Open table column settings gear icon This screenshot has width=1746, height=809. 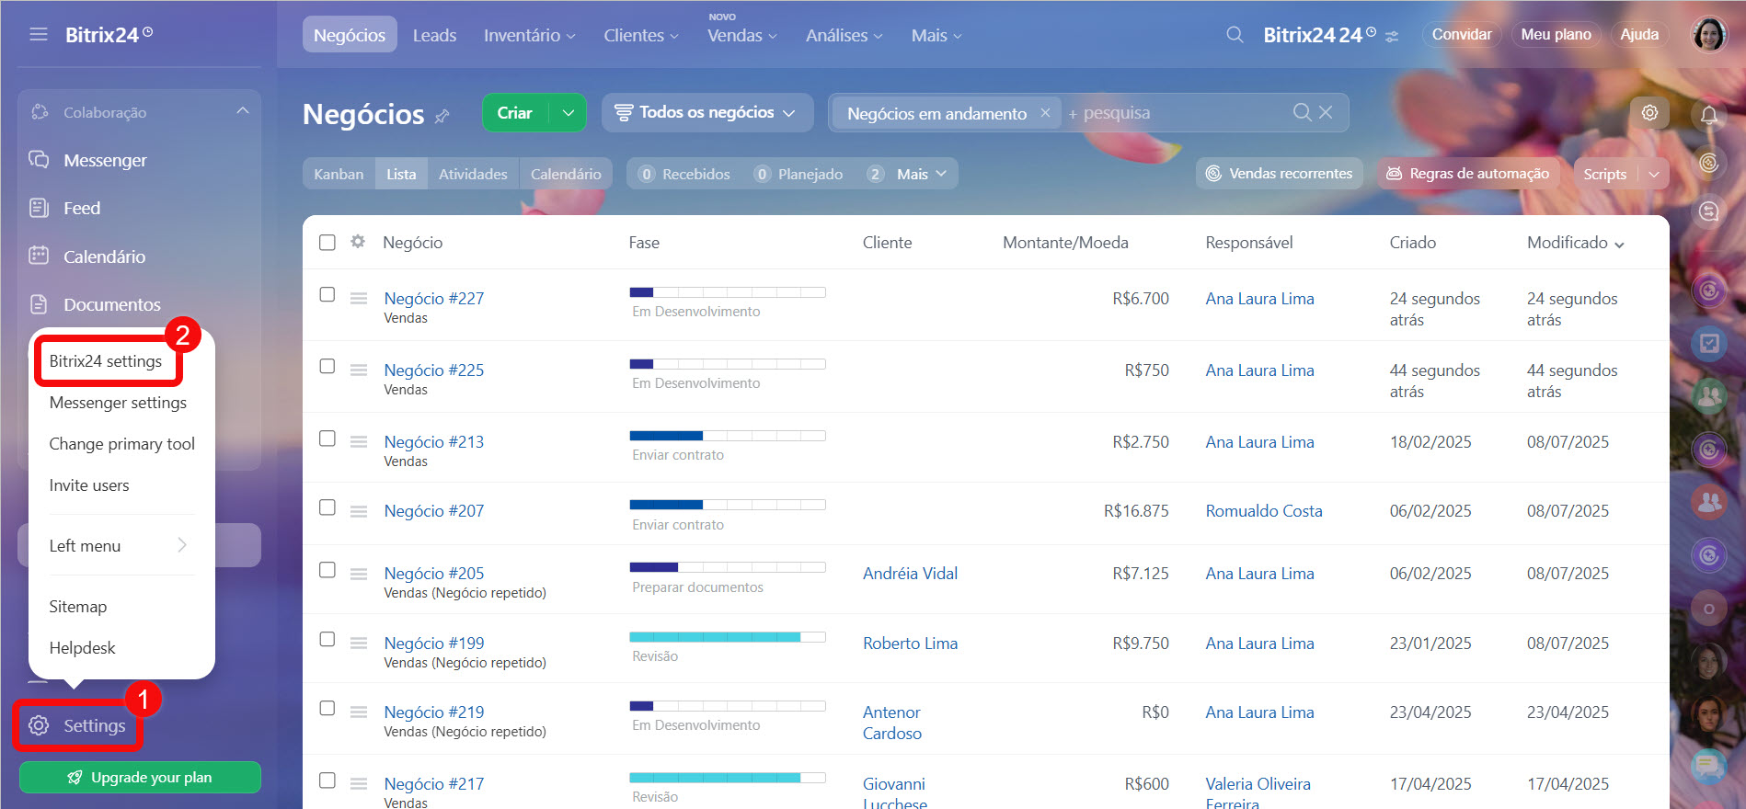358,242
